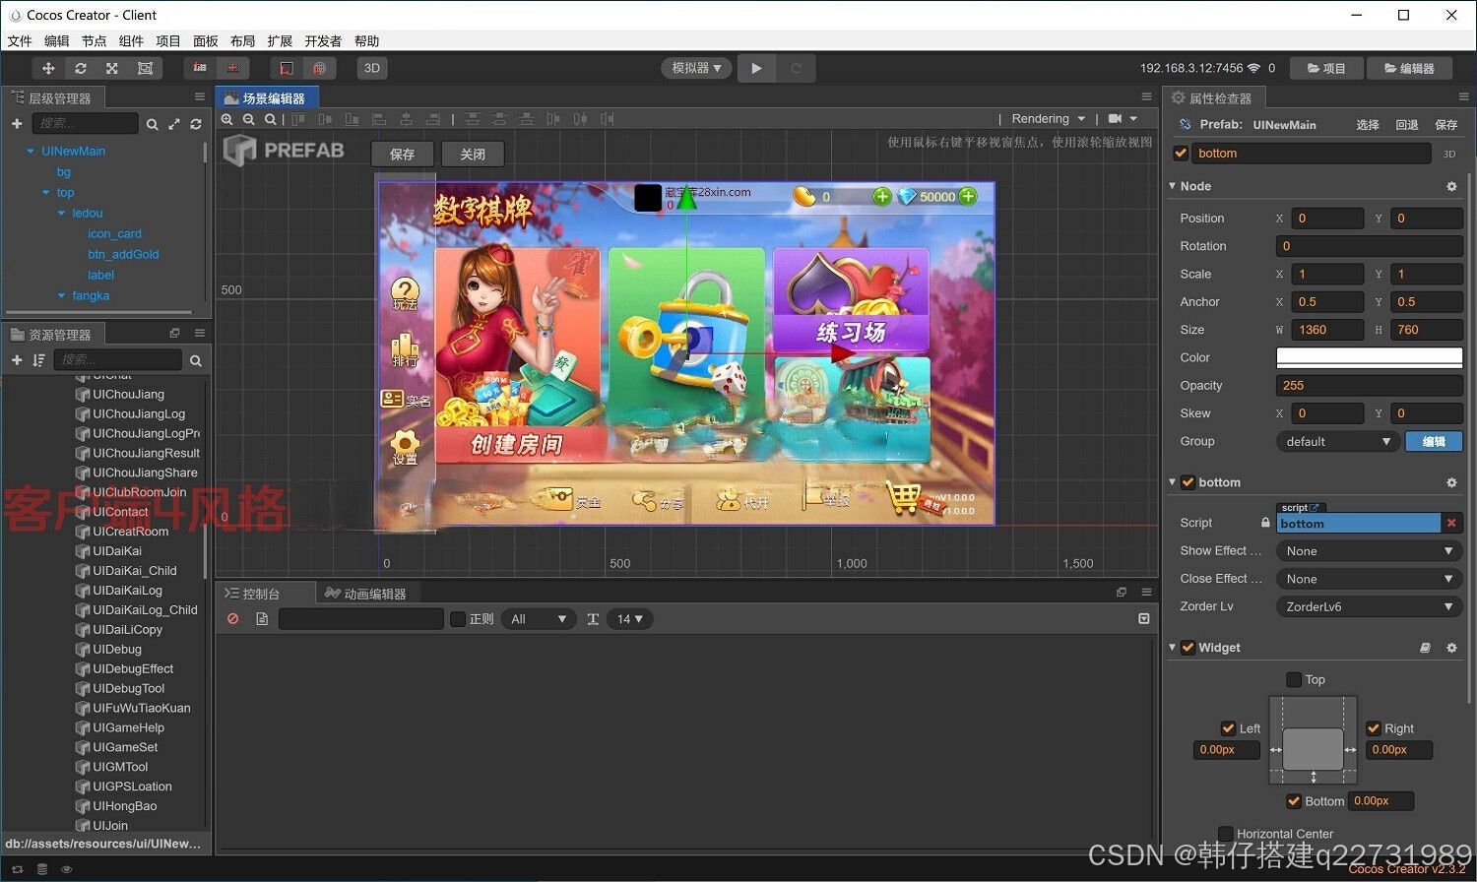The height and width of the screenshot is (882, 1477).
Task: Reset the scene view zoom
Action: (270, 119)
